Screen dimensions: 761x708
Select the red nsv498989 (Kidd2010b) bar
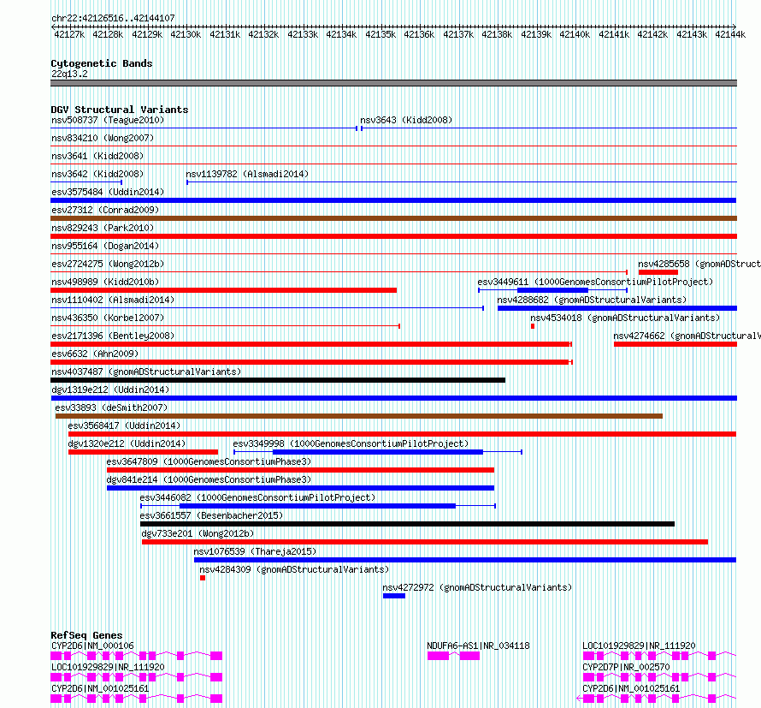224,290
